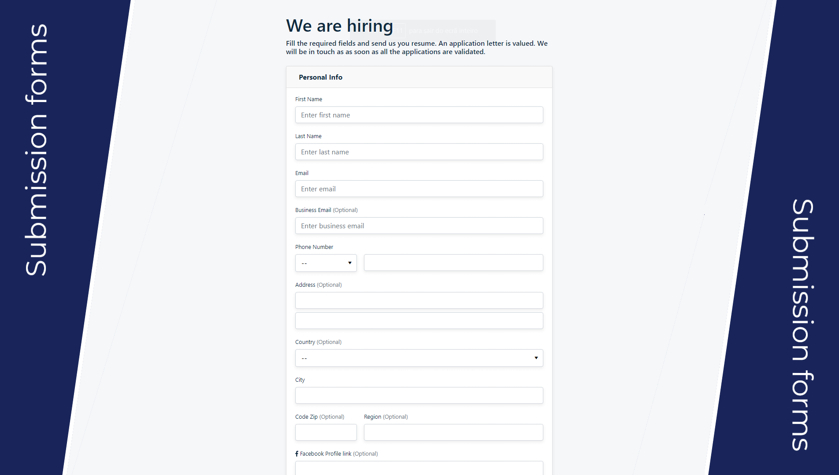Click the Code Zip input box
839x475 pixels.
pyautogui.click(x=326, y=432)
